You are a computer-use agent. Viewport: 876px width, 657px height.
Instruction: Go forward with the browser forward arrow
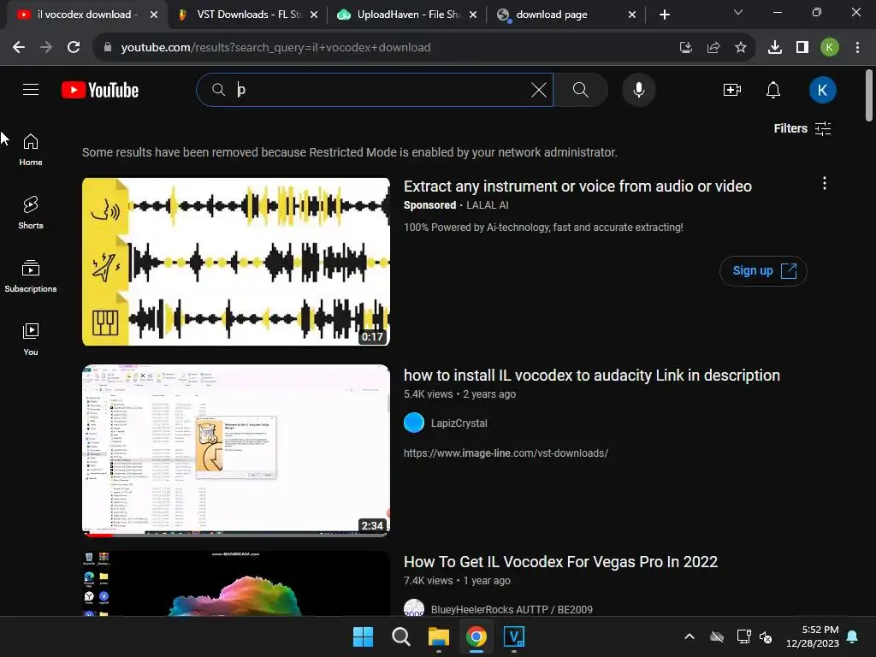click(x=46, y=48)
